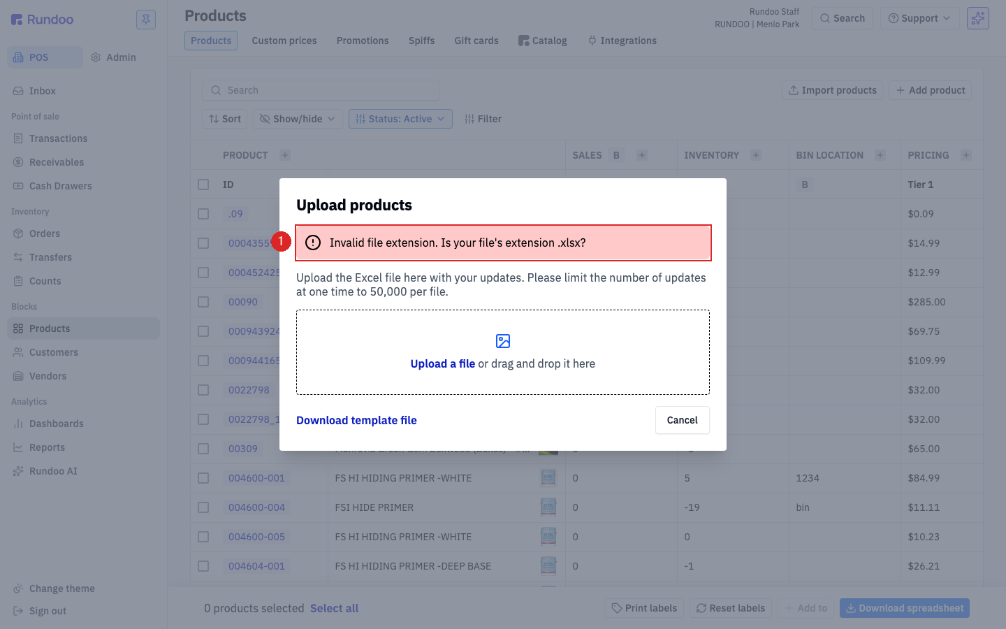Open Vendors in sidebar

[83, 376]
